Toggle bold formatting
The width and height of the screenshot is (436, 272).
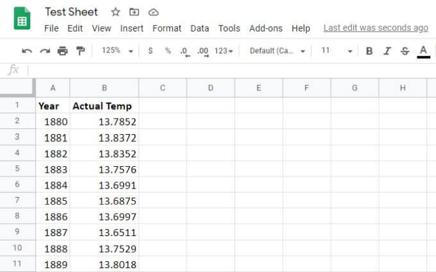pyautogui.click(x=369, y=51)
